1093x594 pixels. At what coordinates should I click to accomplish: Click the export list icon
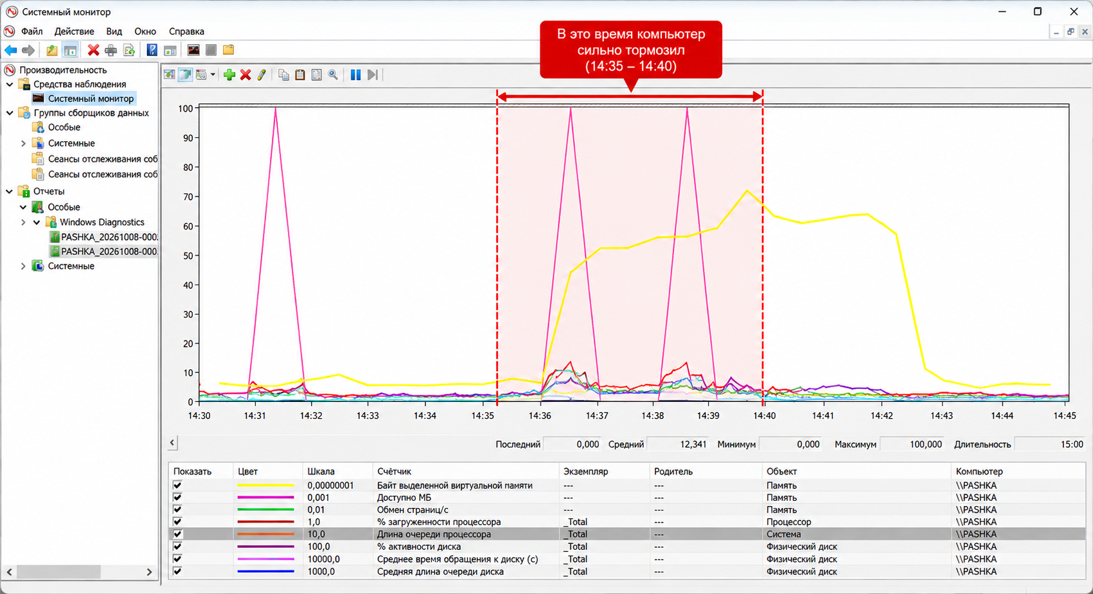pyautogui.click(x=129, y=50)
